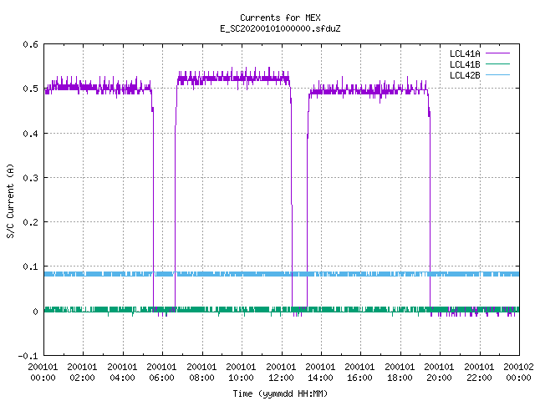
Task: Click the x-axis tick 200101 08:00
Action: 201,373
